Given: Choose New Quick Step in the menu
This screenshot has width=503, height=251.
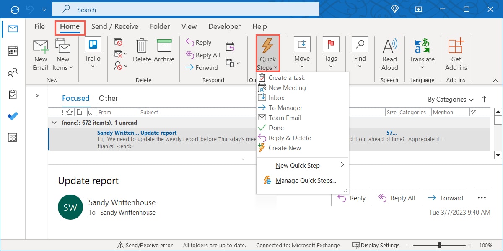Looking at the screenshot, I should [298, 165].
